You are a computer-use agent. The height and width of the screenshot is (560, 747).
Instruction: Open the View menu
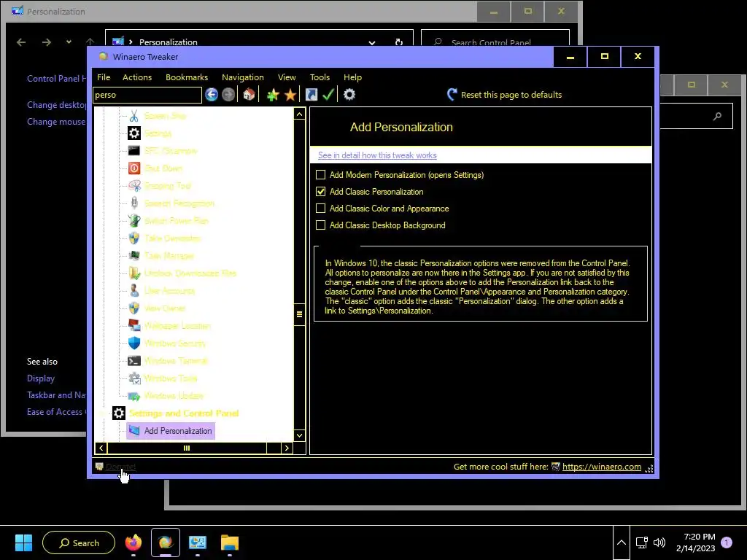click(287, 77)
